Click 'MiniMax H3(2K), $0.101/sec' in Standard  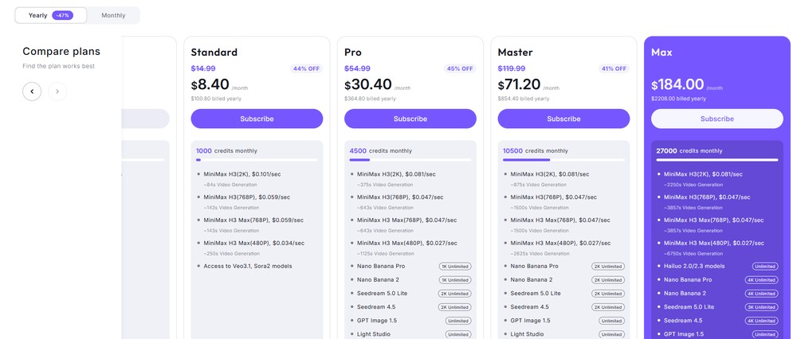point(242,174)
